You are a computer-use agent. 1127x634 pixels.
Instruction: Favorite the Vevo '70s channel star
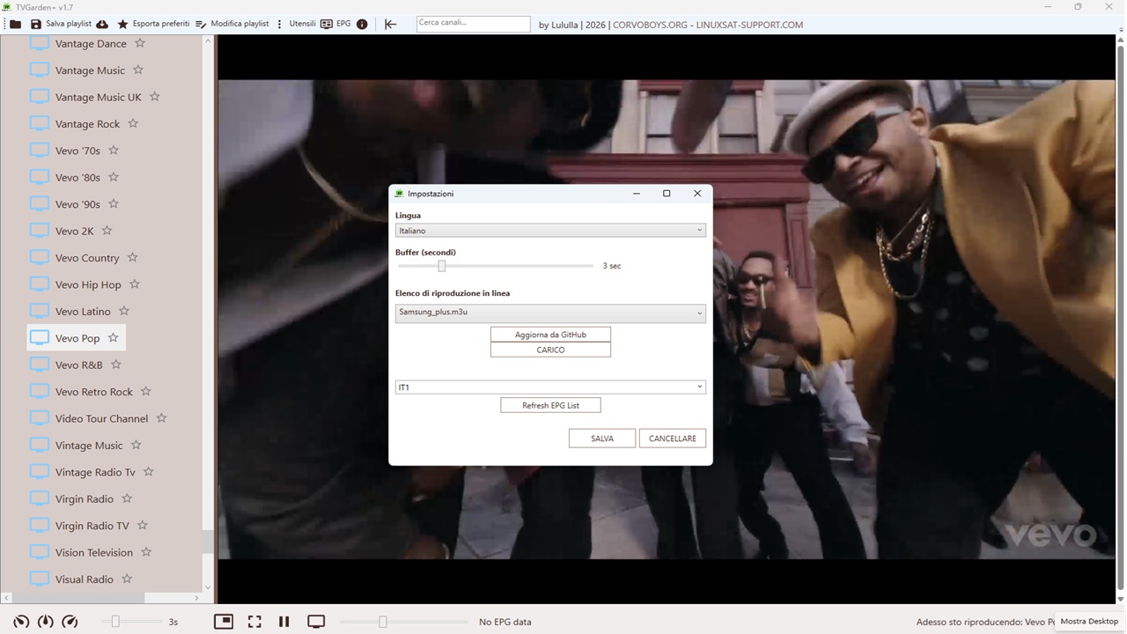(x=114, y=151)
